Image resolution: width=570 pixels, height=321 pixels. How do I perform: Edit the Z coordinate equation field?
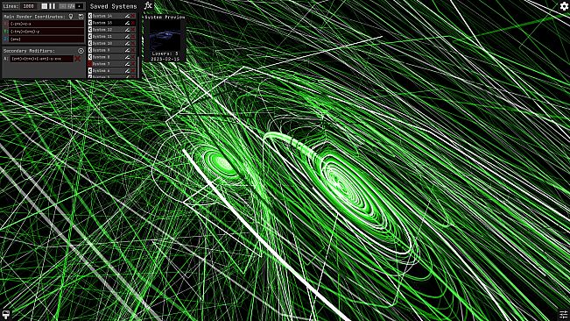(x=46, y=39)
